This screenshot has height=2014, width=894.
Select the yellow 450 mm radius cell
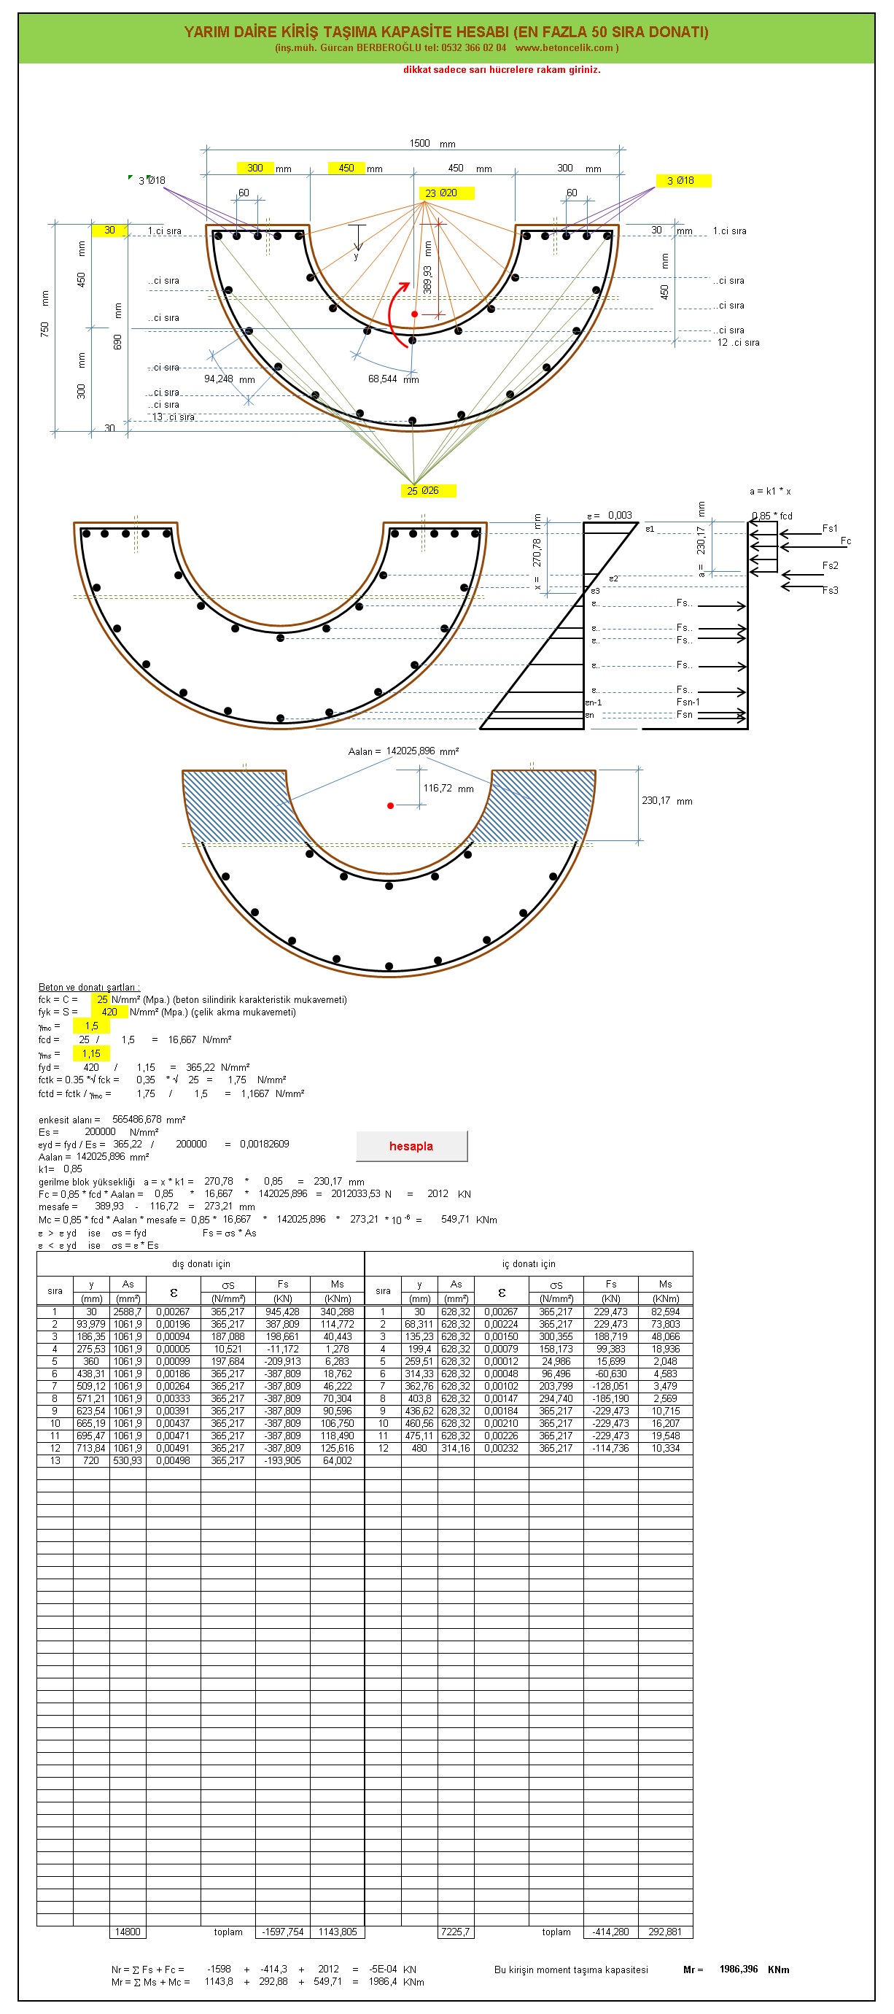point(346,168)
